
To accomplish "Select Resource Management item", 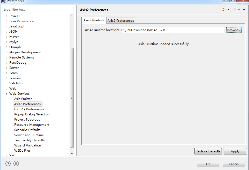I will click(32, 125).
